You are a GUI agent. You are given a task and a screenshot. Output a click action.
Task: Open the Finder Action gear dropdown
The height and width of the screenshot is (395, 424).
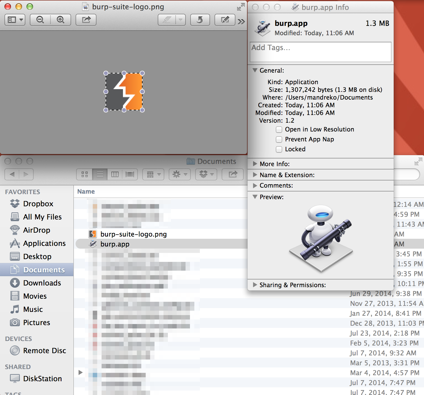tap(179, 174)
